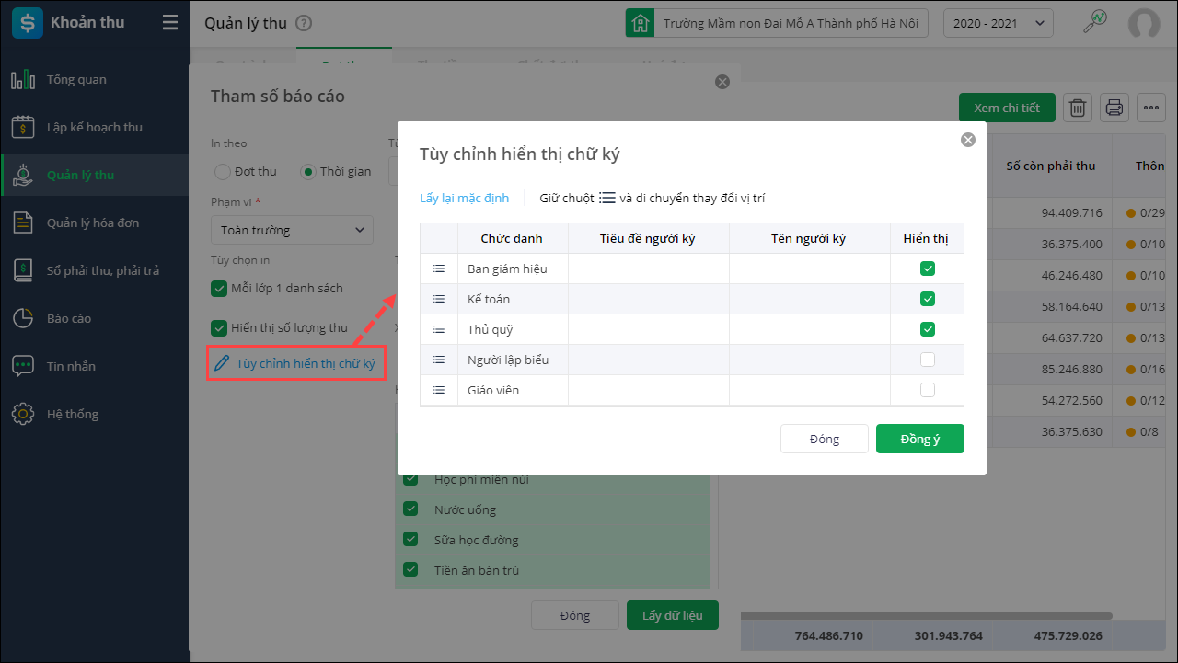Screen dimensions: 1178x663
Task: Click Tên người ký field for Thủ quỹ
Action: (809, 329)
